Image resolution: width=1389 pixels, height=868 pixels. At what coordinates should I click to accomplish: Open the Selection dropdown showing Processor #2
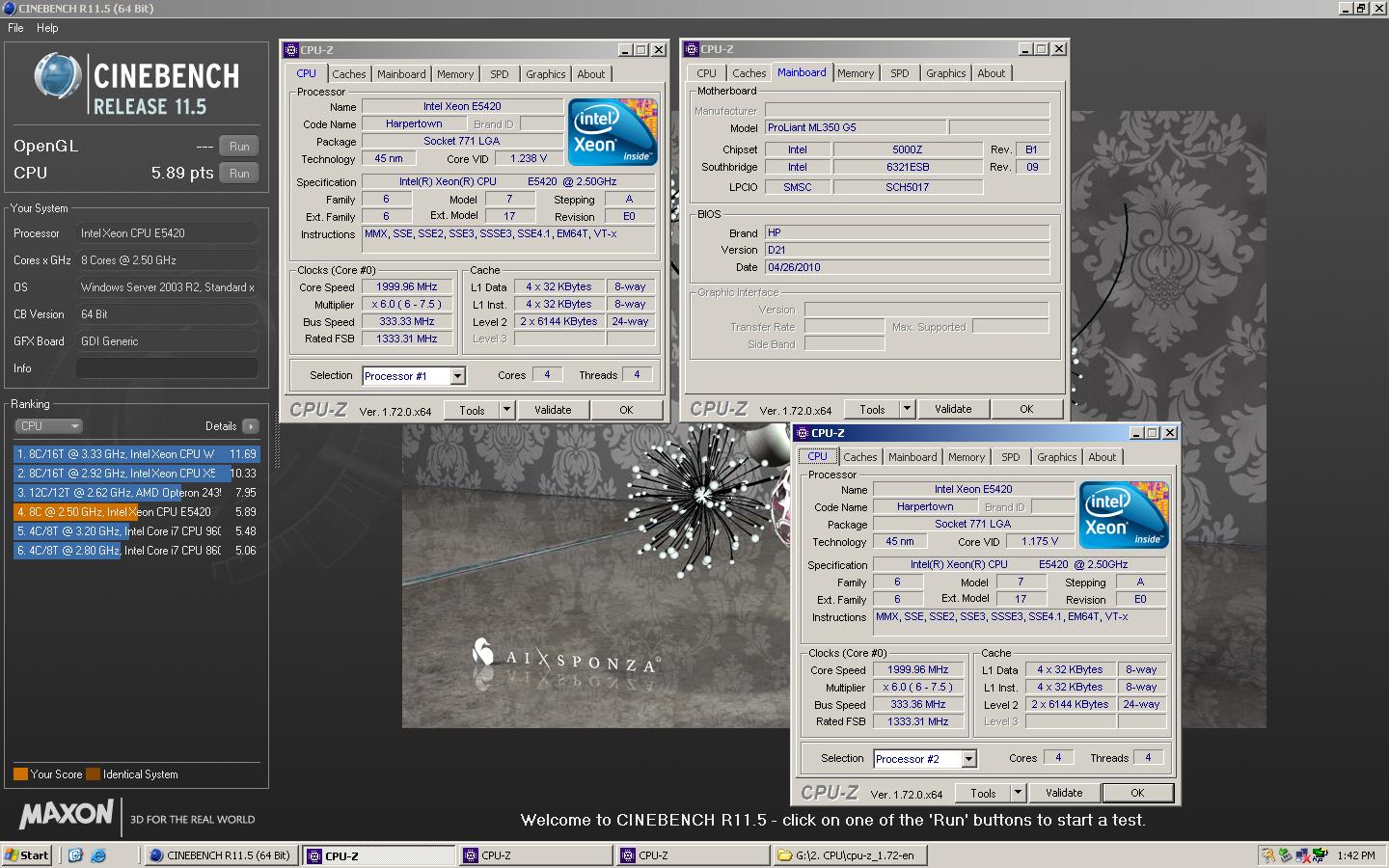(969, 759)
